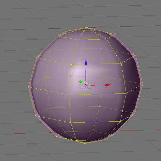Select the vertex directly below-left of the manipulator circle

point(69,95)
